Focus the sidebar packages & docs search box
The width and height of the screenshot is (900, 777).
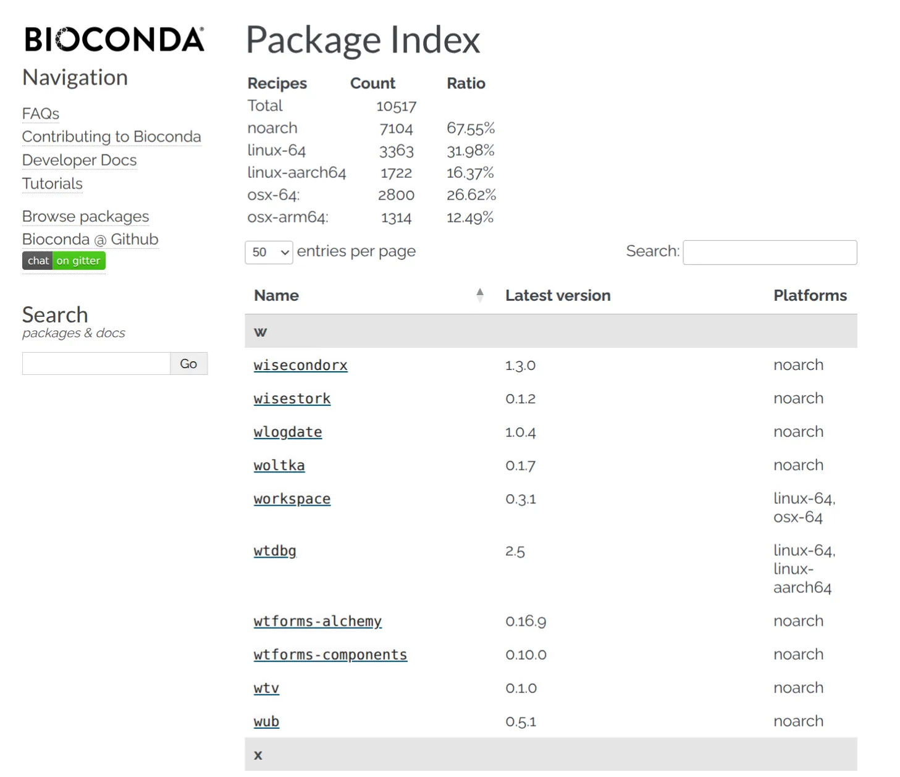tap(96, 364)
